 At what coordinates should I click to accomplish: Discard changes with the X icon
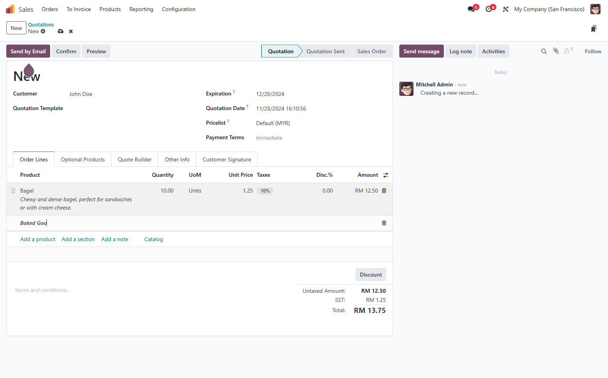[71, 31]
